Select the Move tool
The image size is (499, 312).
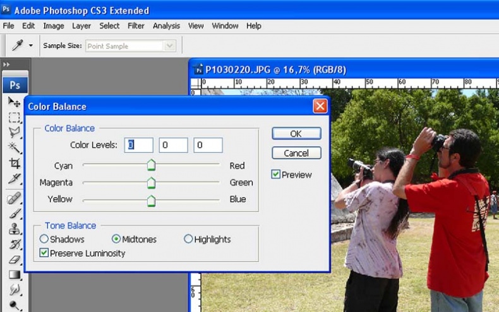(14, 102)
